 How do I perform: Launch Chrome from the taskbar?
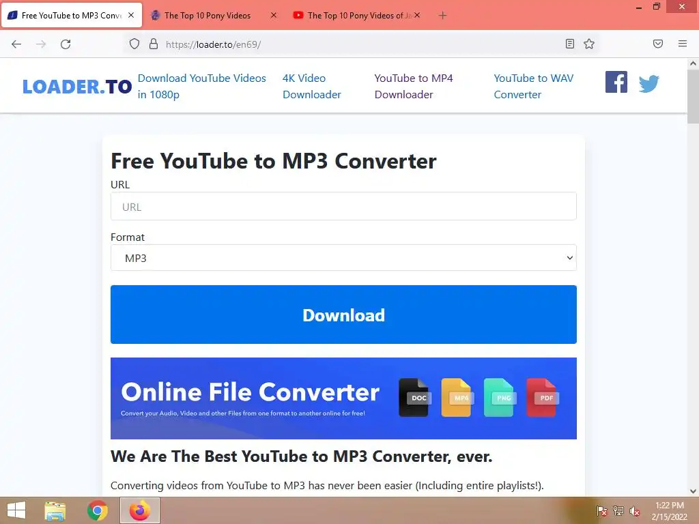point(97,510)
